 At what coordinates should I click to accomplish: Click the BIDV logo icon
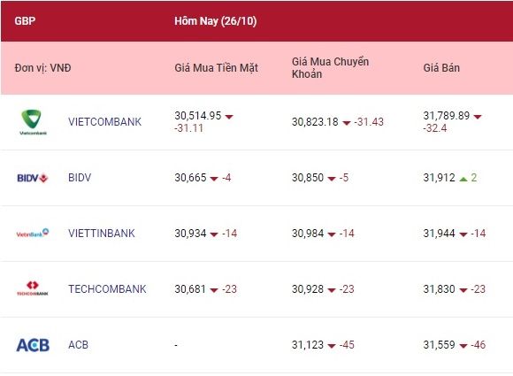[33, 178]
